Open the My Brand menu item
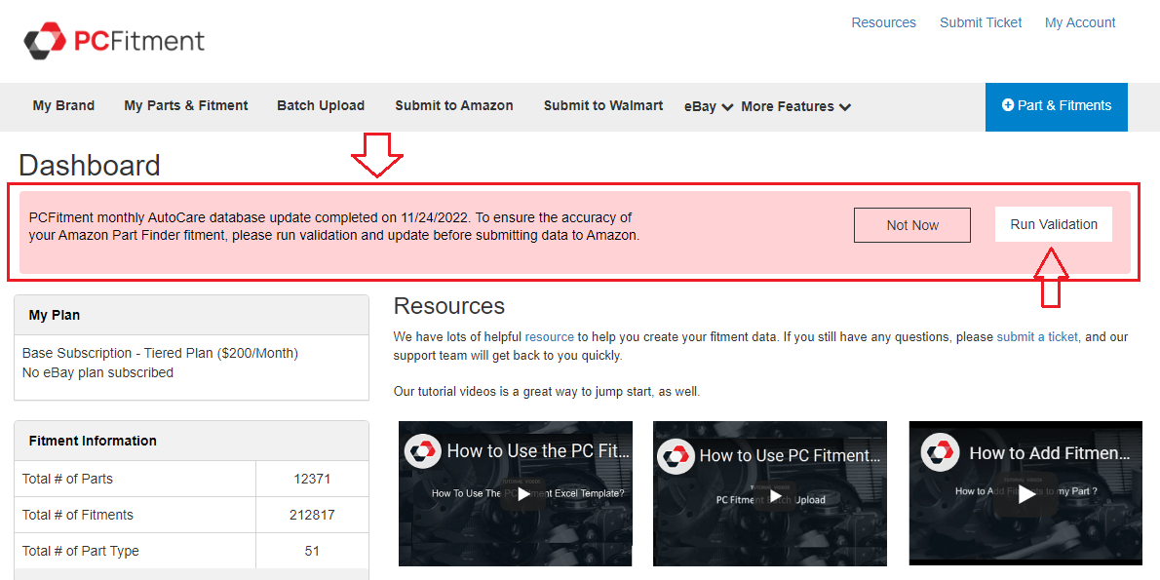Viewport: 1160px width, 580px height. point(63,105)
